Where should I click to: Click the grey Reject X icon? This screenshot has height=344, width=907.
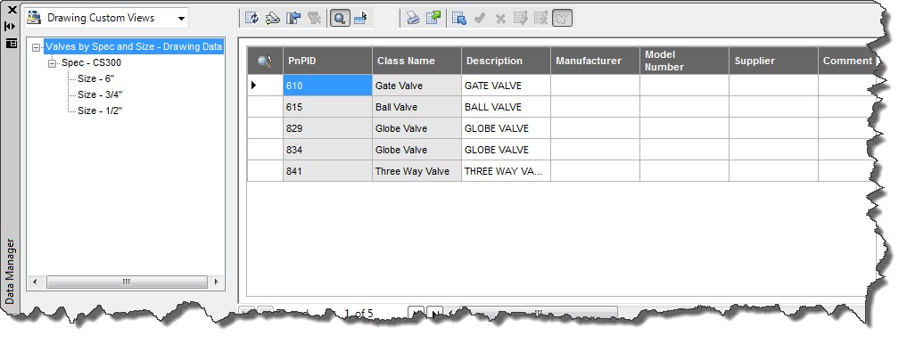click(500, 19)
